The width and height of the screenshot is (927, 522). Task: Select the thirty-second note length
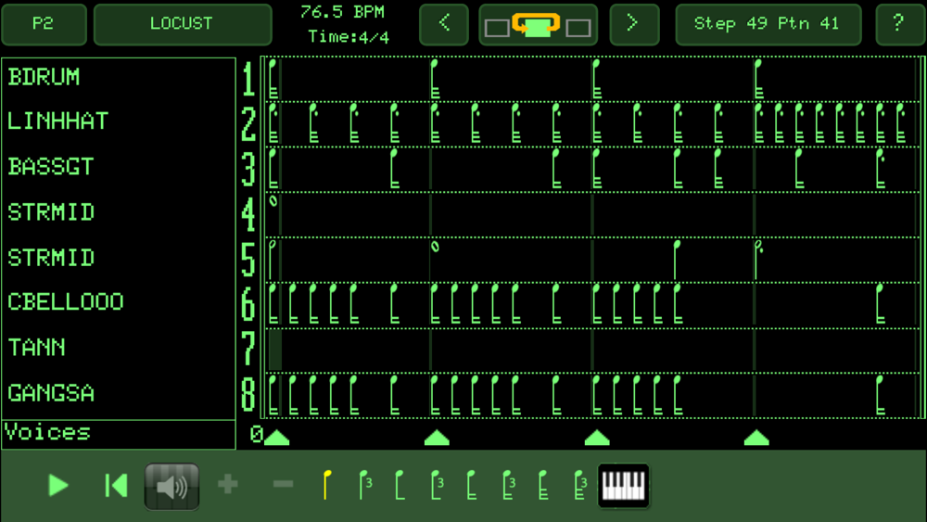pos(542,485)
